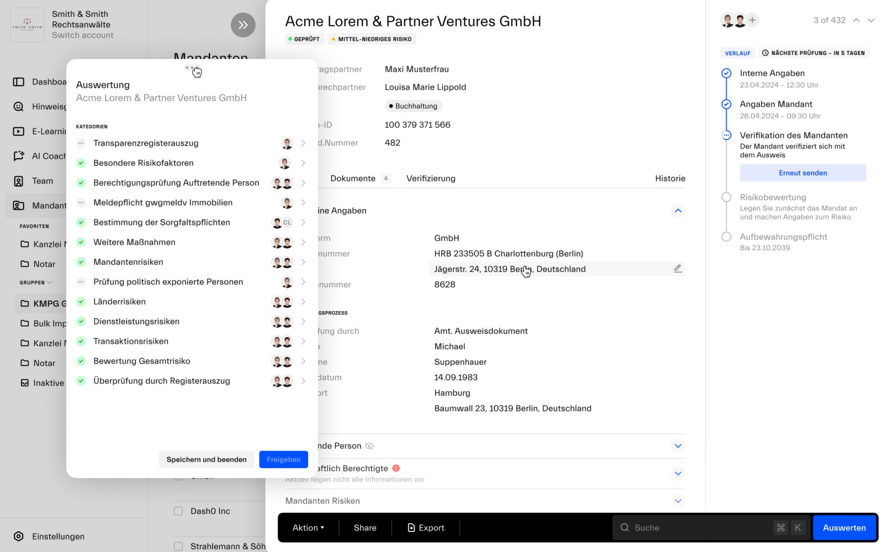Click the Suche search field
This screenshot has height=552, width=891.
(x=711, y=528)
